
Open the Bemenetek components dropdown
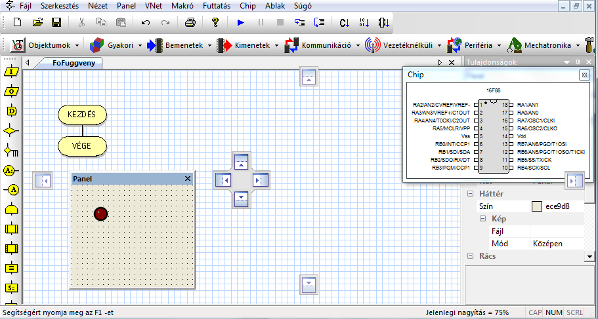tap(180, 45)
